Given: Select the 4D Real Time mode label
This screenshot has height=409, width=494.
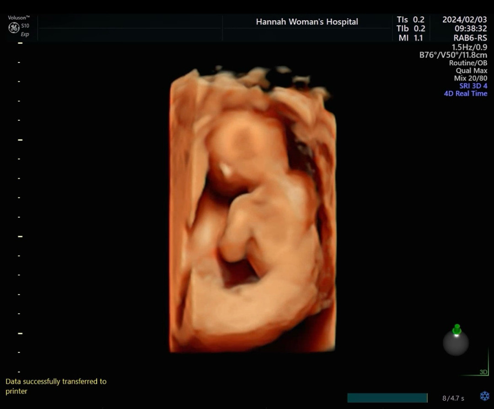Looking at the screenshot, I should point(465,94).
